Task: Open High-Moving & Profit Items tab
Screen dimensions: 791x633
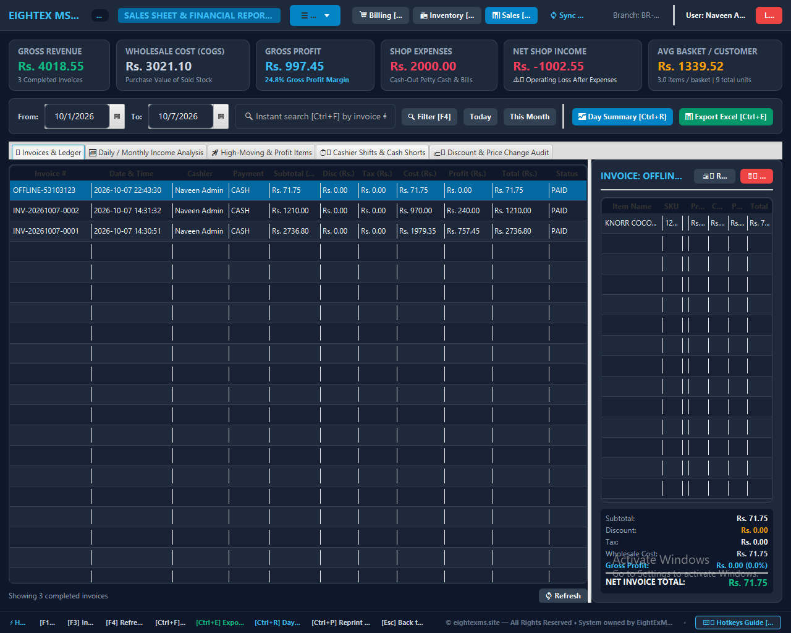Action: click(x=261, y=153)
